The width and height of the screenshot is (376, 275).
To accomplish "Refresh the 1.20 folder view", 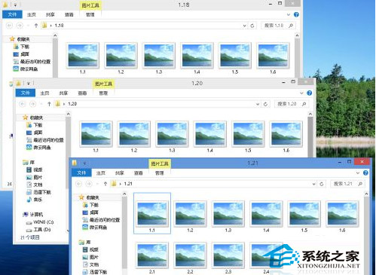I will [x=265, y=104].
